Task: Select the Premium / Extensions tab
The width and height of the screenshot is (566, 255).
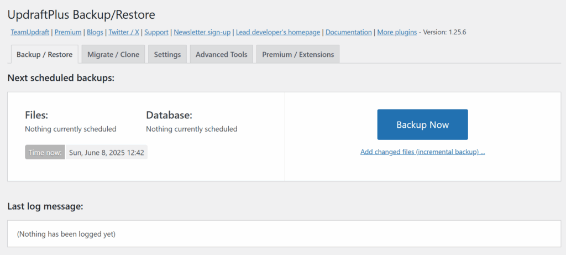Action: pos(298,55)
